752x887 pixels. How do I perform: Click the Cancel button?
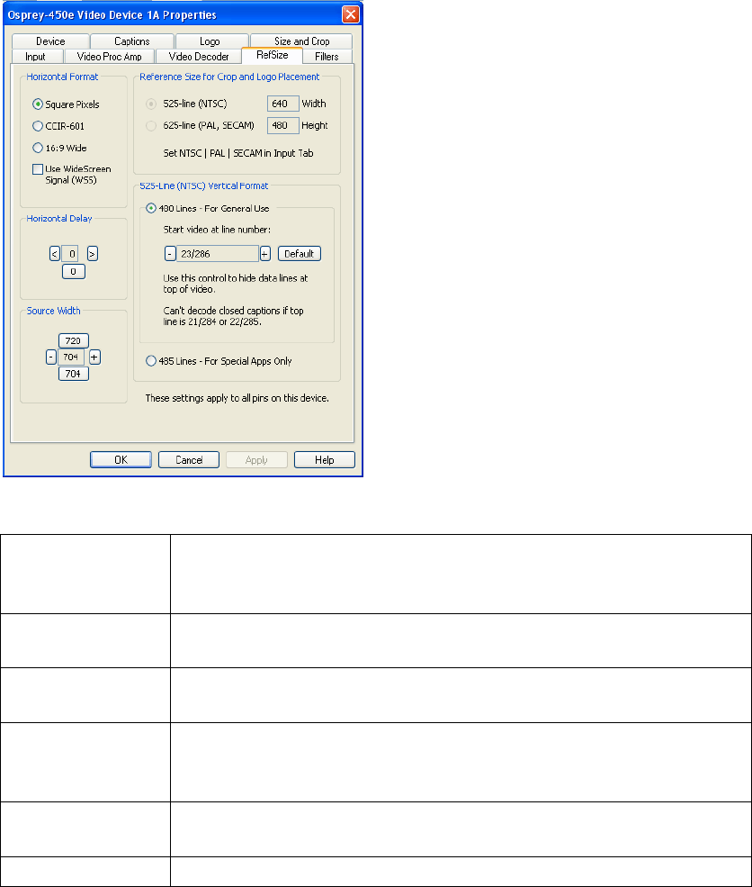[189, 460]
